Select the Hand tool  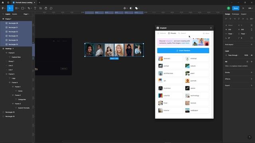(x=46, y=8)
